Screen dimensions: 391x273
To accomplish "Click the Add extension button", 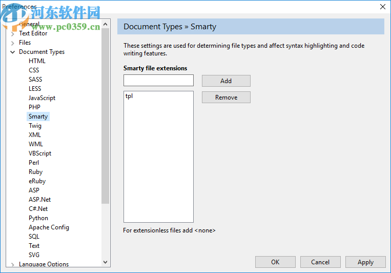I will (226, 81).
